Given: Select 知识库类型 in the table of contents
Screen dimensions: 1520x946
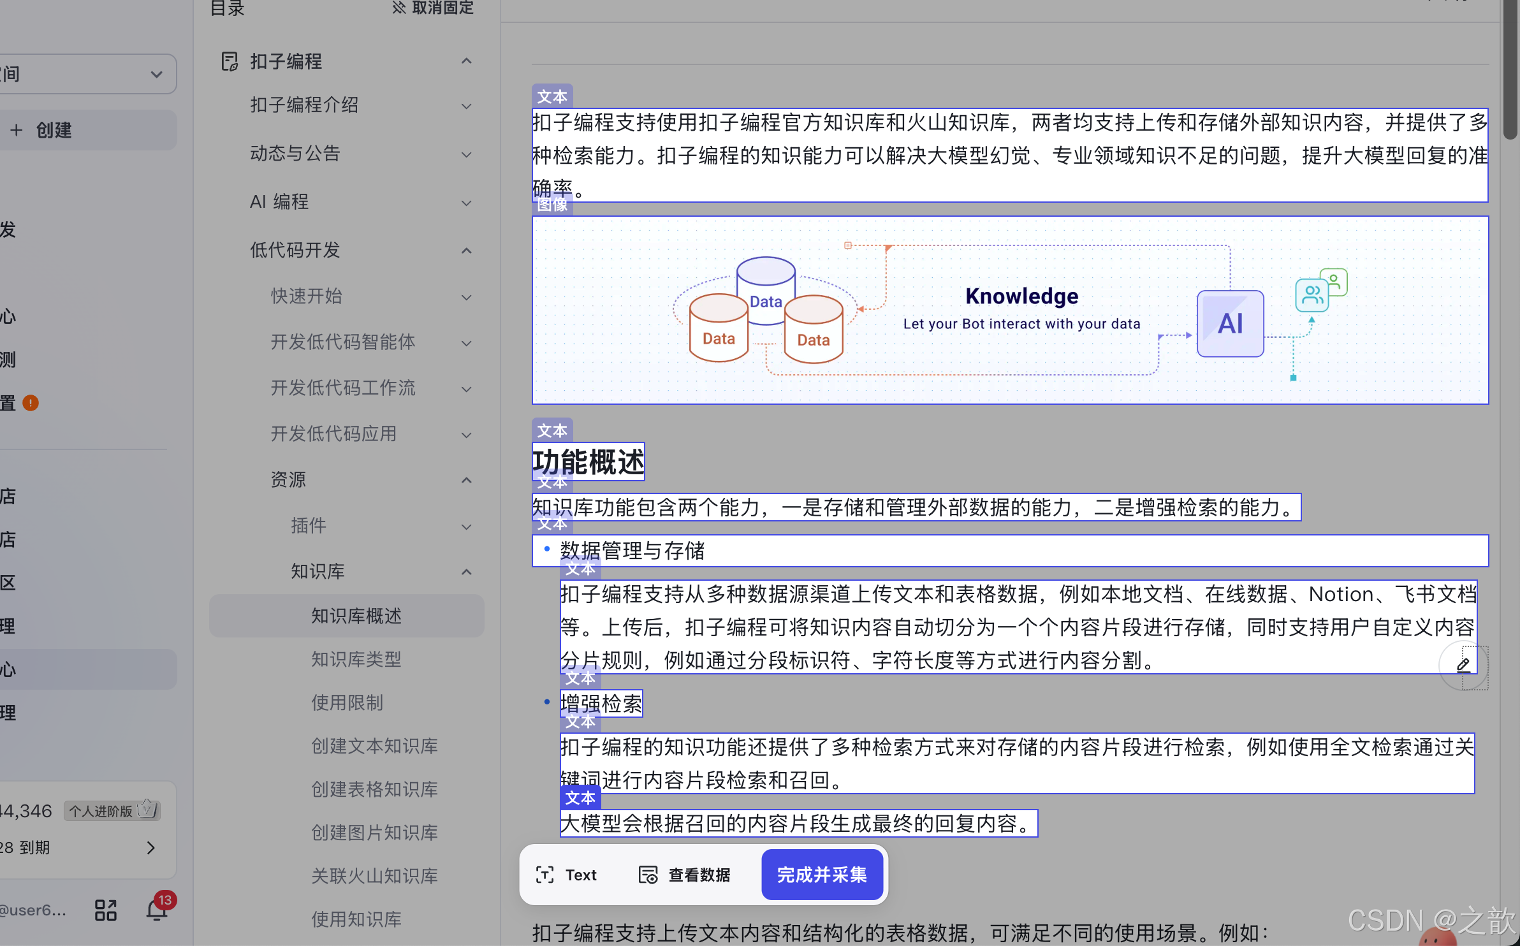Looking at the screenshot, I should click(356, 660).
